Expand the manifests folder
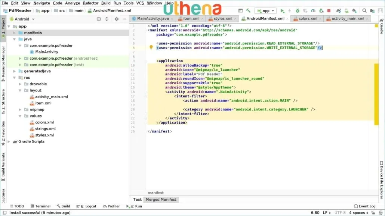Screen dimensions: 385x216 coord(14,32)
